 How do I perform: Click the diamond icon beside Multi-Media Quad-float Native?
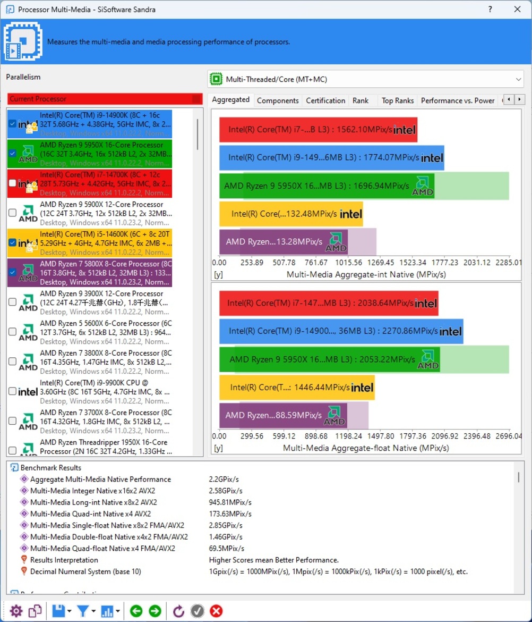24,548
